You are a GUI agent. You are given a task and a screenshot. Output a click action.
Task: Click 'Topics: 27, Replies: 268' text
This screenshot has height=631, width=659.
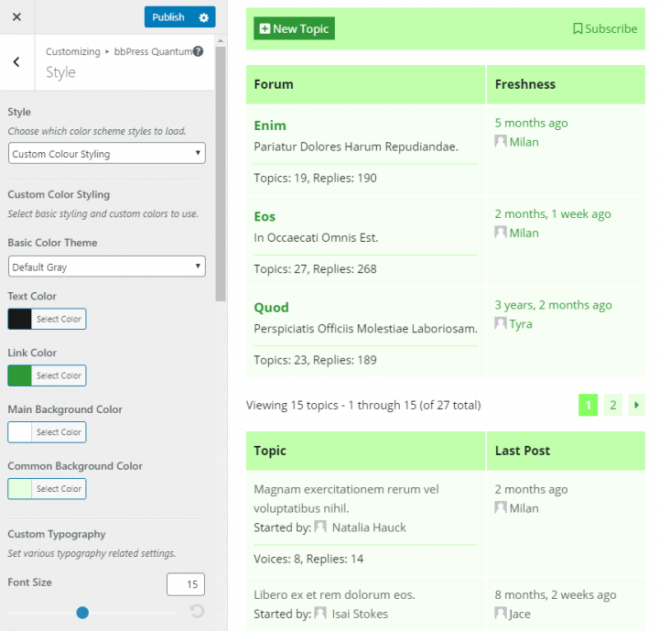click(x=315, y=269)
